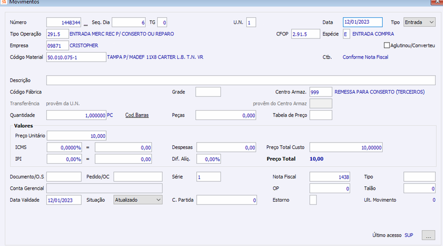Edit the Série field
Viewport: 443px width, 246px height.
(x=209, y=177)
